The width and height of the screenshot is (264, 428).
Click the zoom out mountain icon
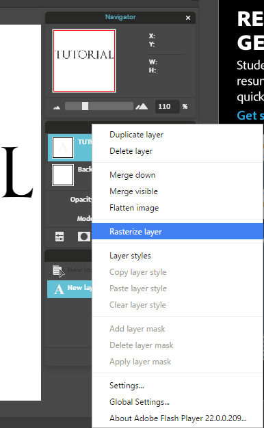click(57, 107)
